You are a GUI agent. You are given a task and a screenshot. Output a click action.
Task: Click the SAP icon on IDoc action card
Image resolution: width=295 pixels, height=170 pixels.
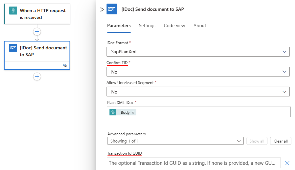pos(13,48)
